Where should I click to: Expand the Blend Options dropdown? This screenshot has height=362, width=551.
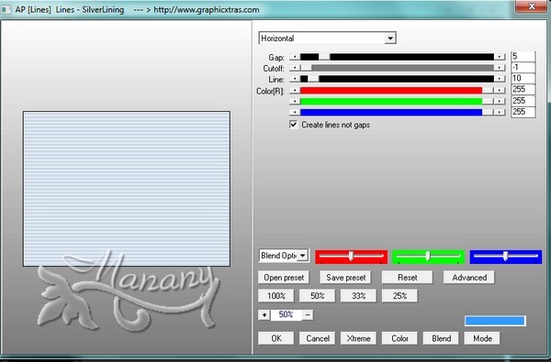pos(302,256)
